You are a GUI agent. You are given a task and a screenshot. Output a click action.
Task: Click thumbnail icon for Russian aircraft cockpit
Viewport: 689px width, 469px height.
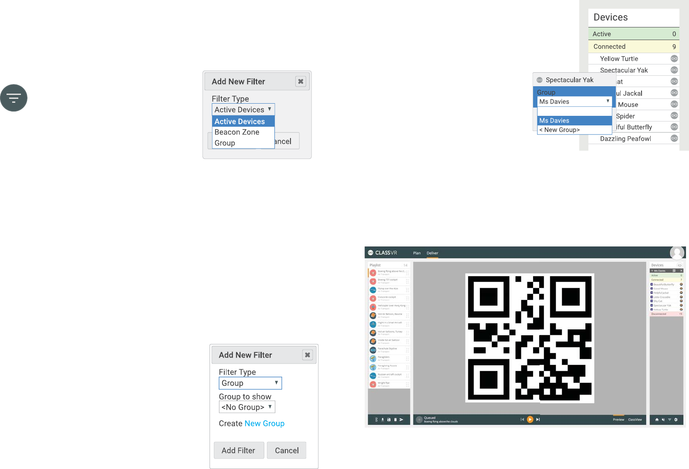[373, 375]
